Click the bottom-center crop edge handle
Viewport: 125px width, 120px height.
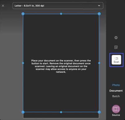click(61, 112)
